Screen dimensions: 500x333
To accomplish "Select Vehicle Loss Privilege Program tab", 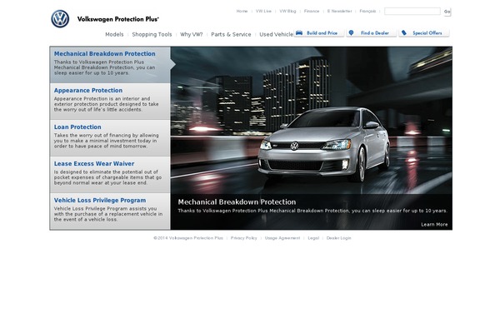I will pos(110,211).
